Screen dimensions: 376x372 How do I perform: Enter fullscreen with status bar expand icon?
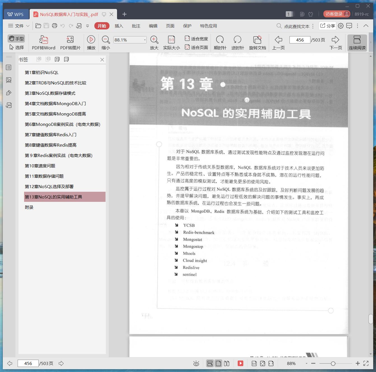pos(366,364)
